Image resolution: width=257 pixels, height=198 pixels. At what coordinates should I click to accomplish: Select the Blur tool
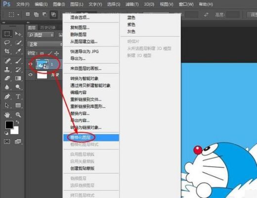tap(7, 87)
